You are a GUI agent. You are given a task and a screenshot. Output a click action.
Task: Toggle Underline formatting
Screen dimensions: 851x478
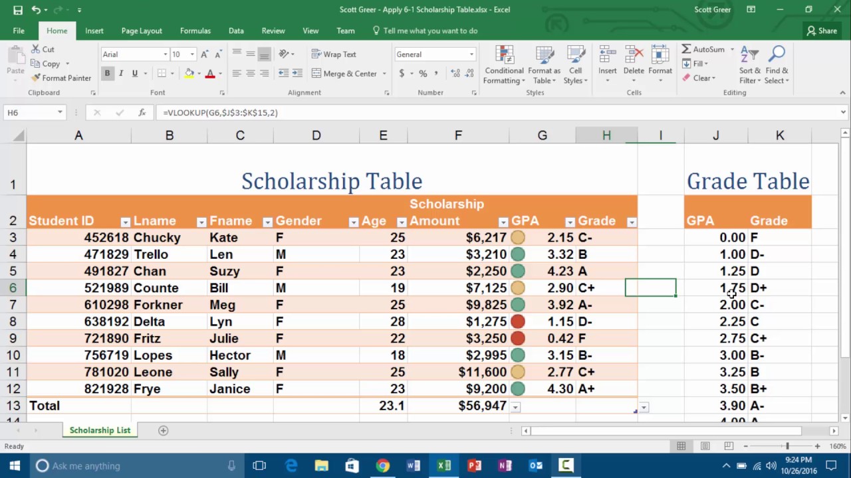(135, 74)
